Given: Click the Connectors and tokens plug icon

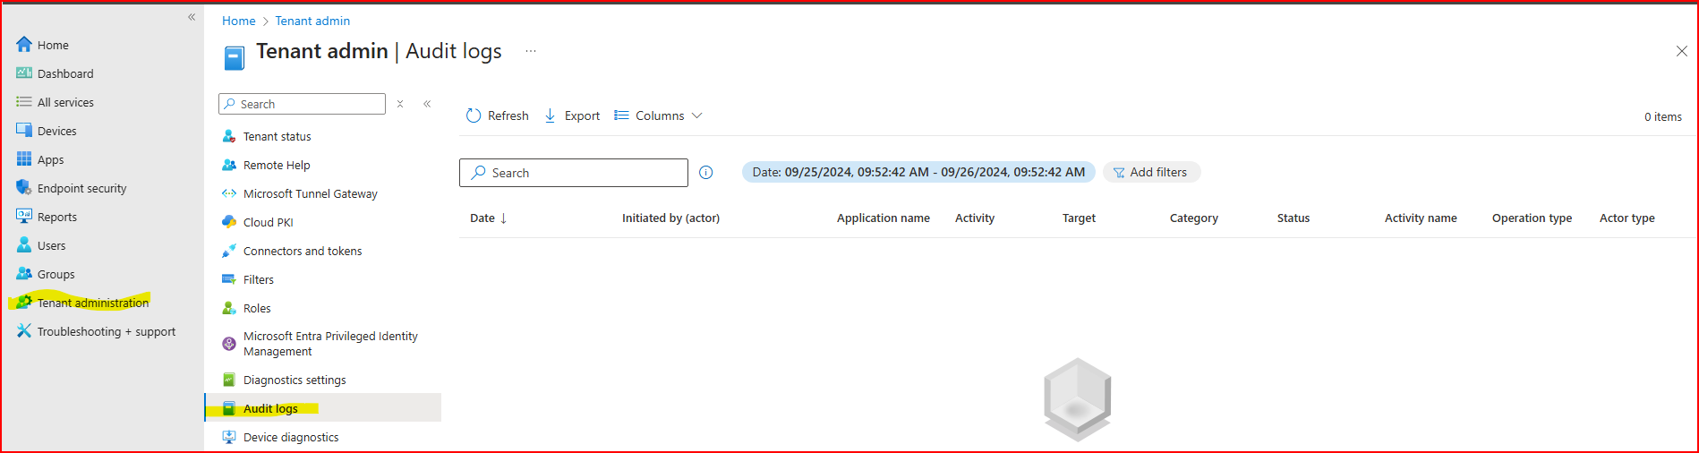Looking at the screenshot, I should tap(229, 251).
